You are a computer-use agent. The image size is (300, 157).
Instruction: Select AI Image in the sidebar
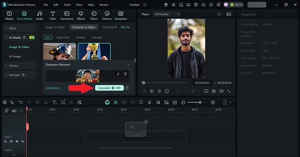[x=15, y=56]
